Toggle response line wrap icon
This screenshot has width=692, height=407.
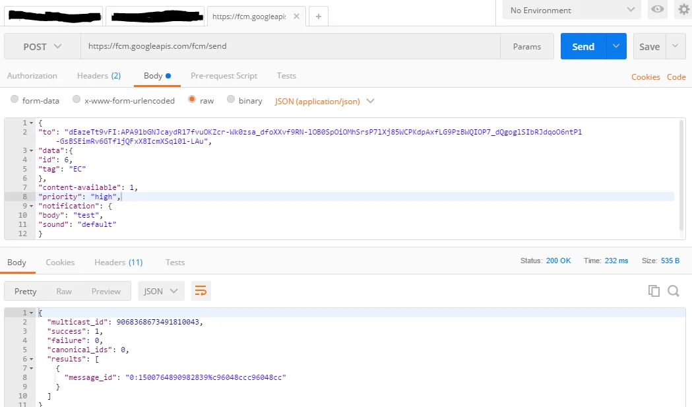tap(201, 291)
